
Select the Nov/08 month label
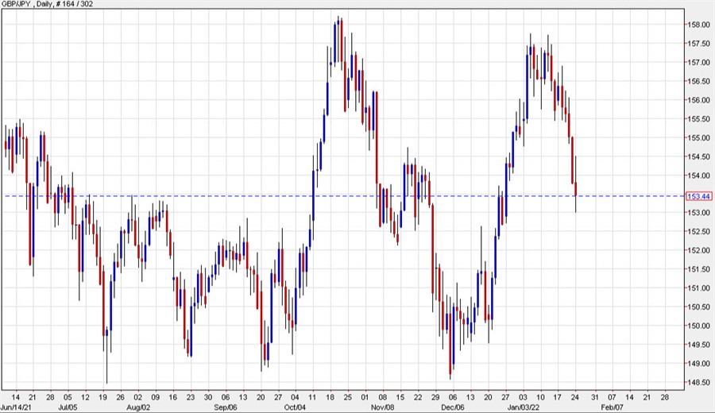point(383,407)
